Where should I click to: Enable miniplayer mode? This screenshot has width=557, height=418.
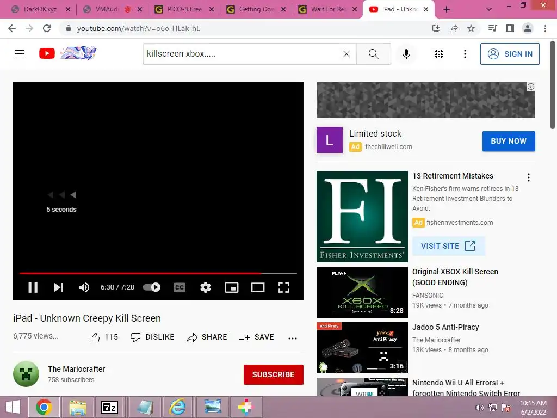[232, 287]
